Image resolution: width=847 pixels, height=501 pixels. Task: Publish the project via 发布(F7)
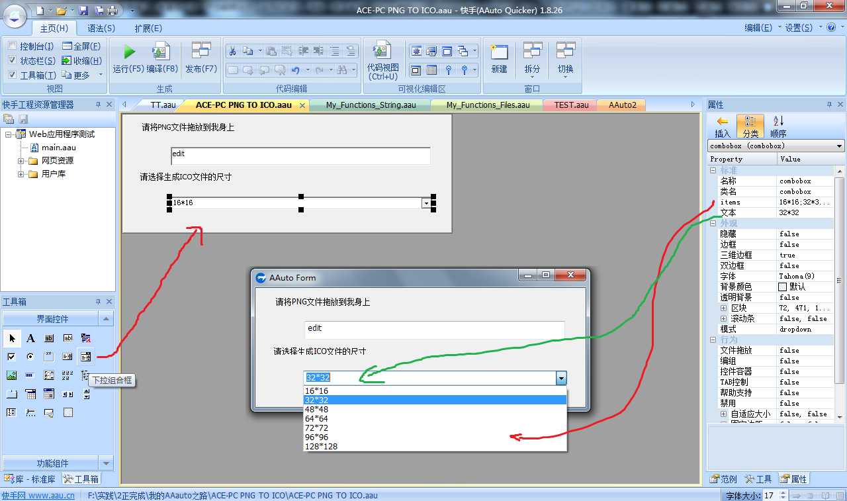pyautogui.click(x=201, y=58)
